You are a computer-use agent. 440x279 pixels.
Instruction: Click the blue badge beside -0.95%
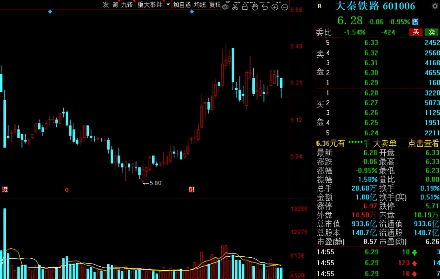pyautogui.click(x=415, y=21)
